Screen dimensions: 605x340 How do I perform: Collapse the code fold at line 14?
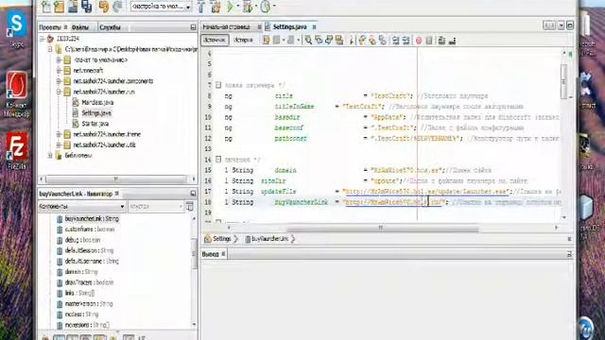[218, 160]
